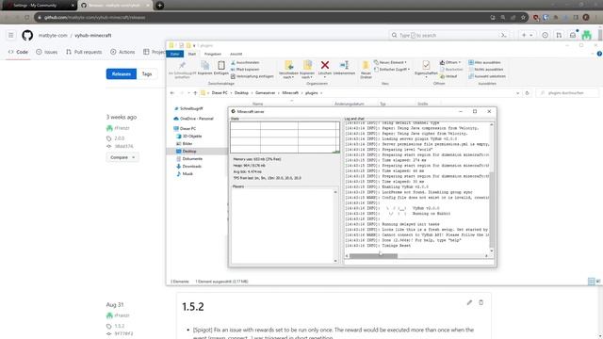Open GitHub Pull requests header icon
Viewport: 603px width, 339px height.
click(x=559, y=36)
